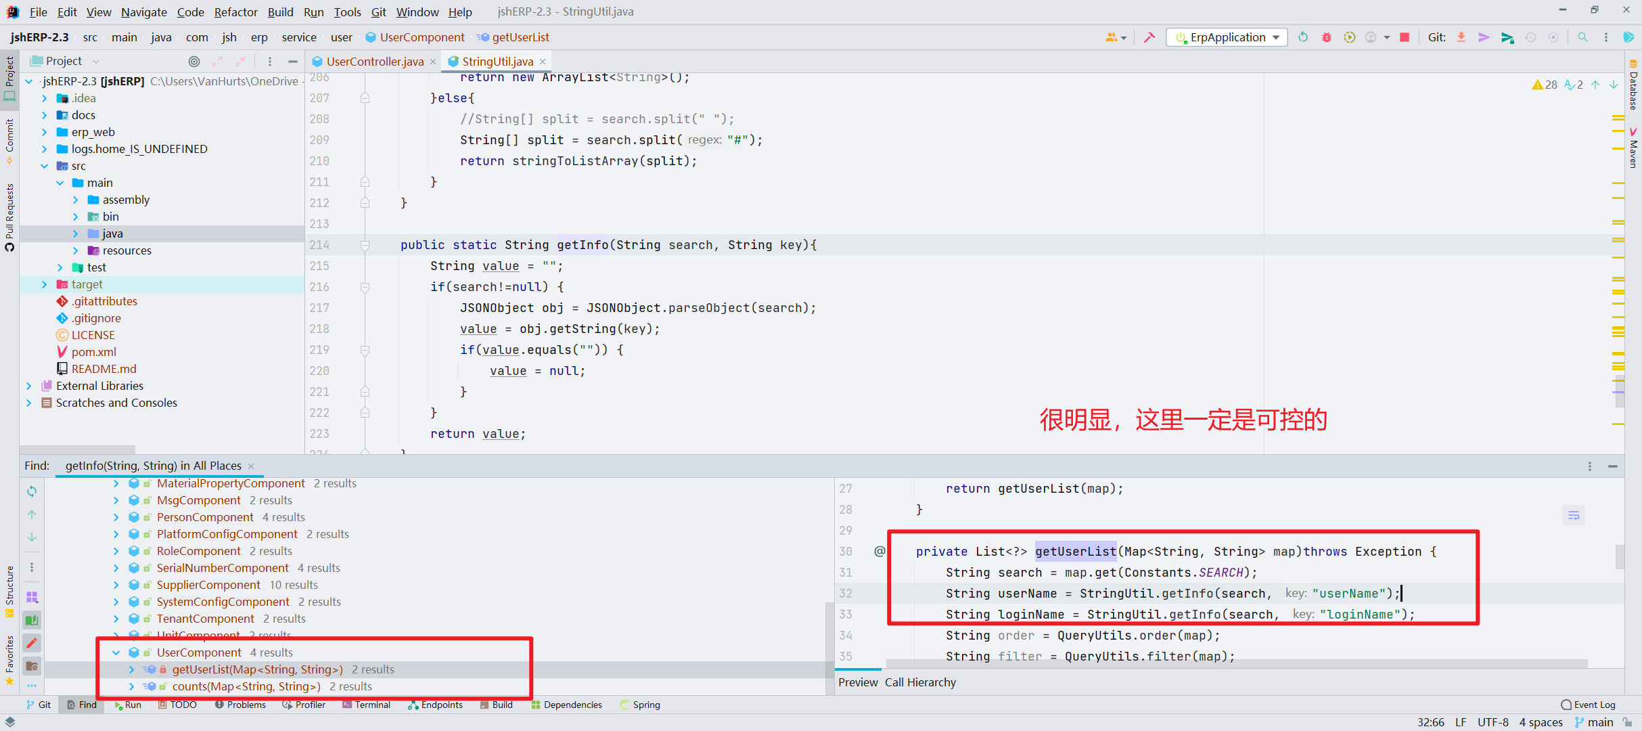The image size is (1642, 731).
Task: Open the Refactor menu
Action: [x=235, y=12]
